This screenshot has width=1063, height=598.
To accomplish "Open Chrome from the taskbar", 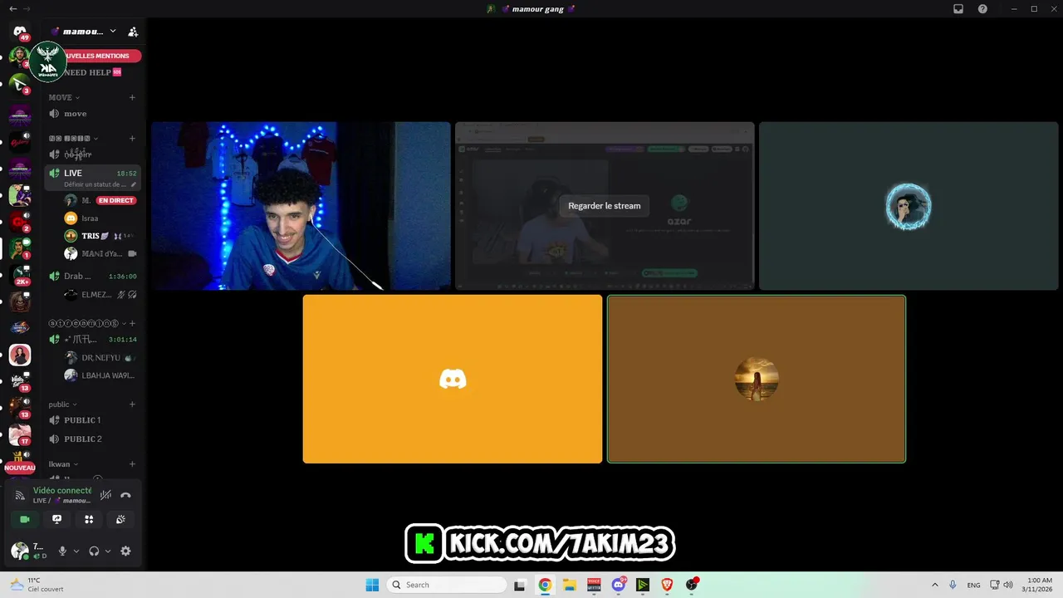I will click(x=545, y=585).
